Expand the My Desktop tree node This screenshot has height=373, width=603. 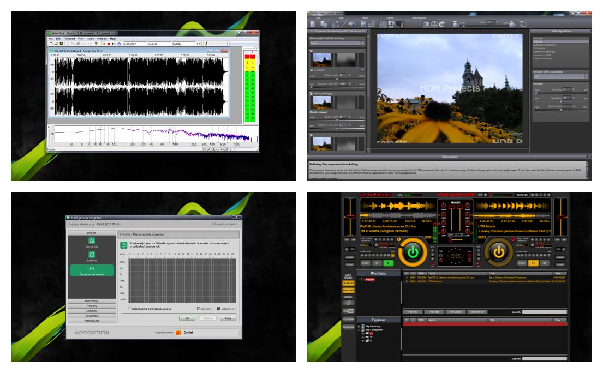[x=359, y=326]
